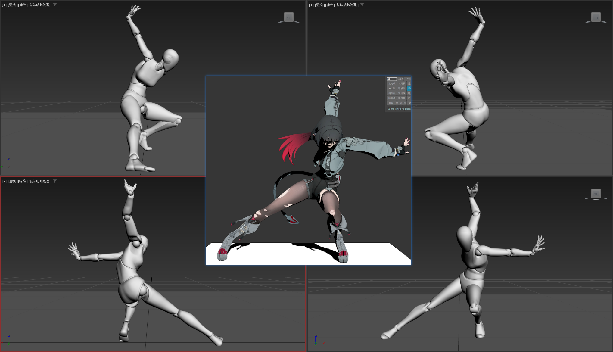Click the 选定帧 button
The width and height of the screenshot is (613, 352).
[x=392, y=84]
